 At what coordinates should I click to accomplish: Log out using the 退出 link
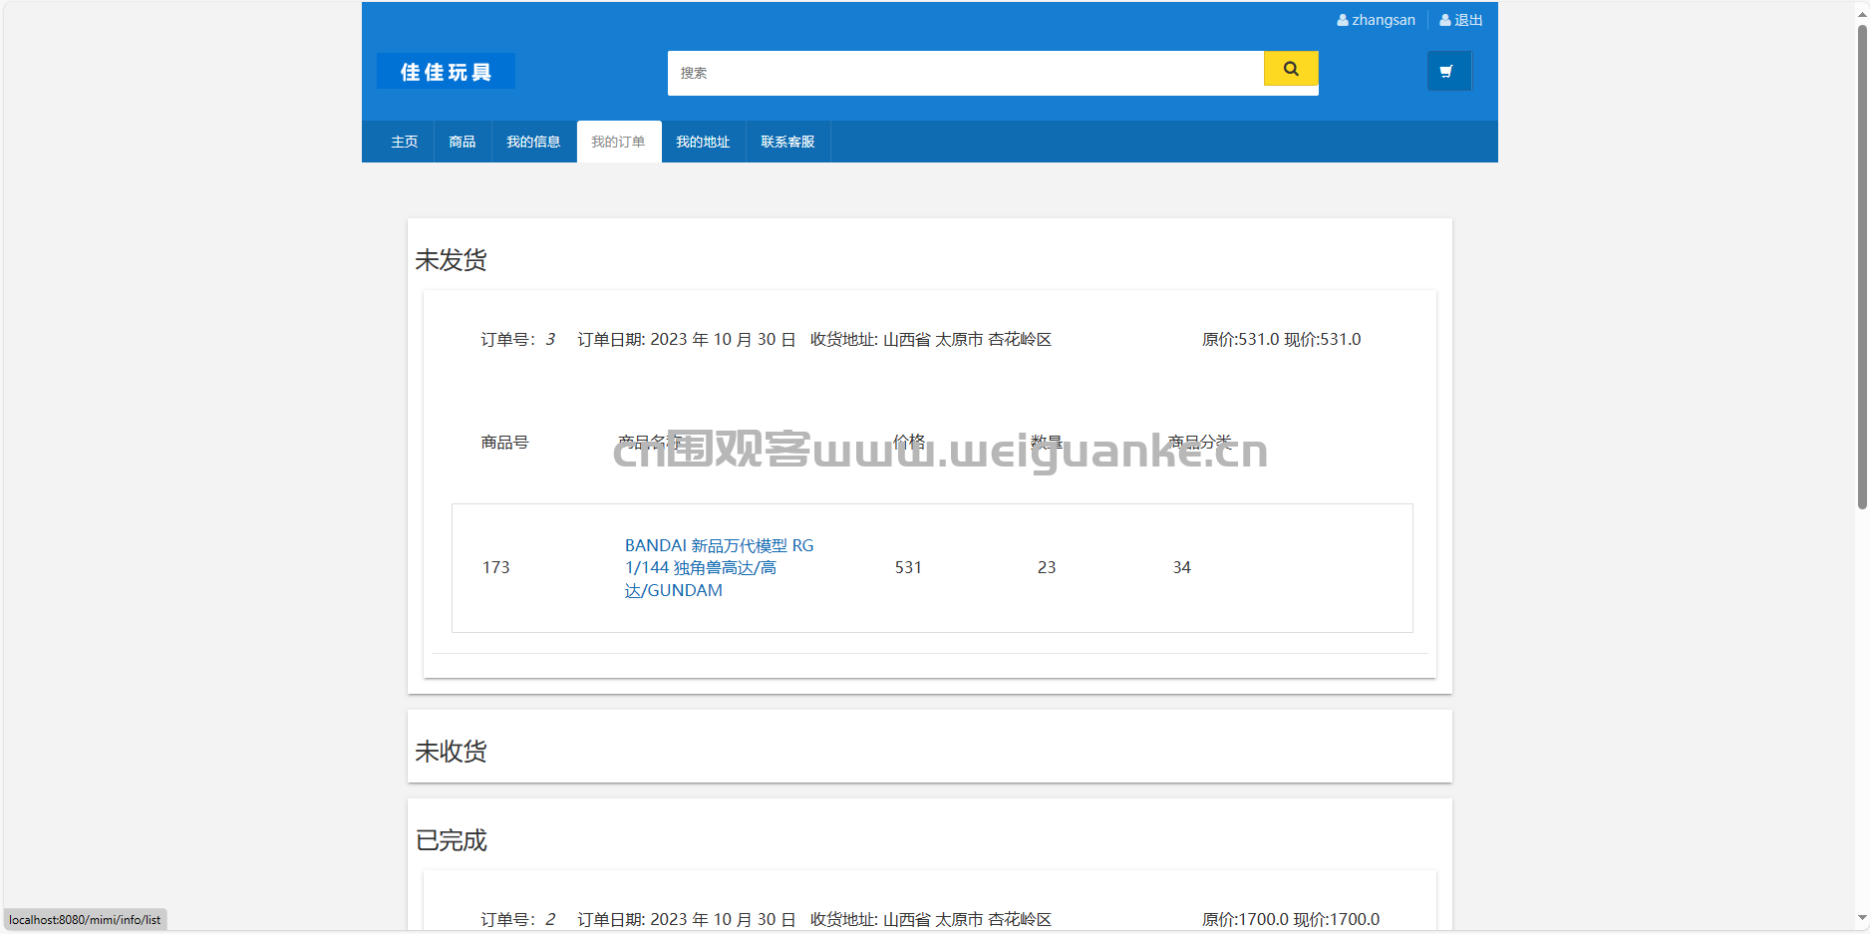point(1461,20)
